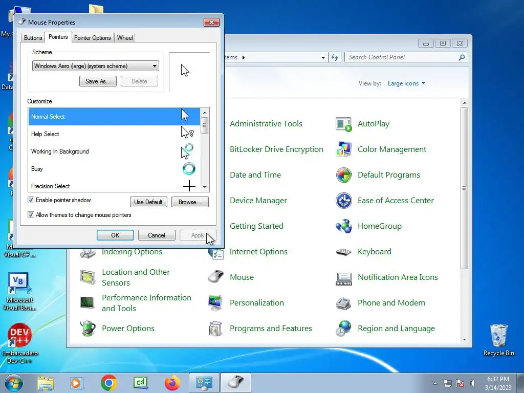
Task: Open the Getting Started link
Action: (256, 226)
